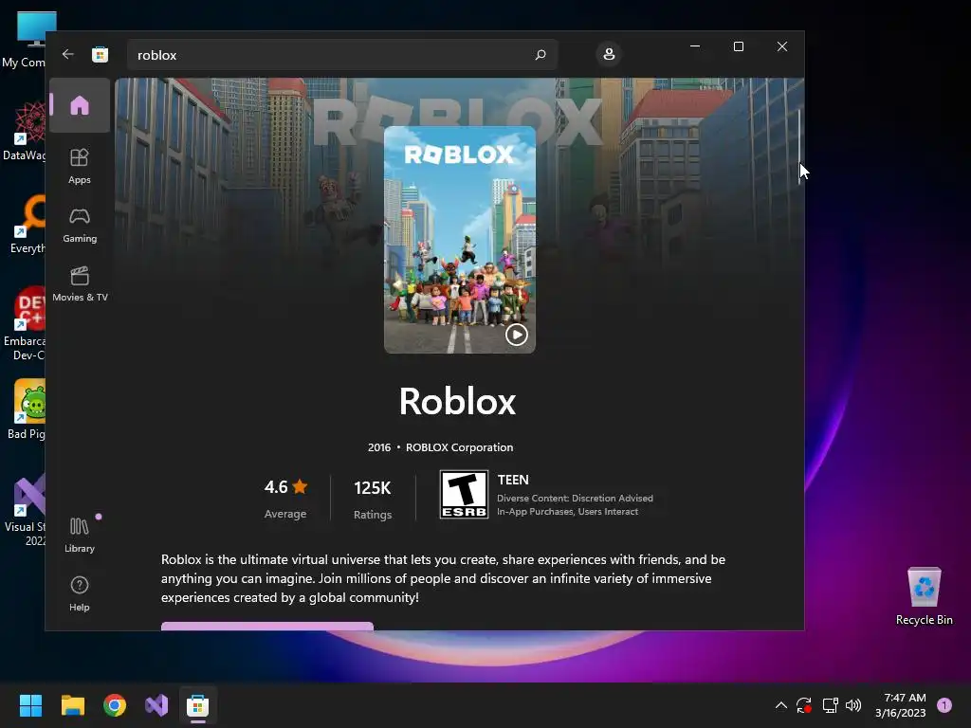Open the notification badge in the taskbar
971x728 pixels.
[944, 705]
